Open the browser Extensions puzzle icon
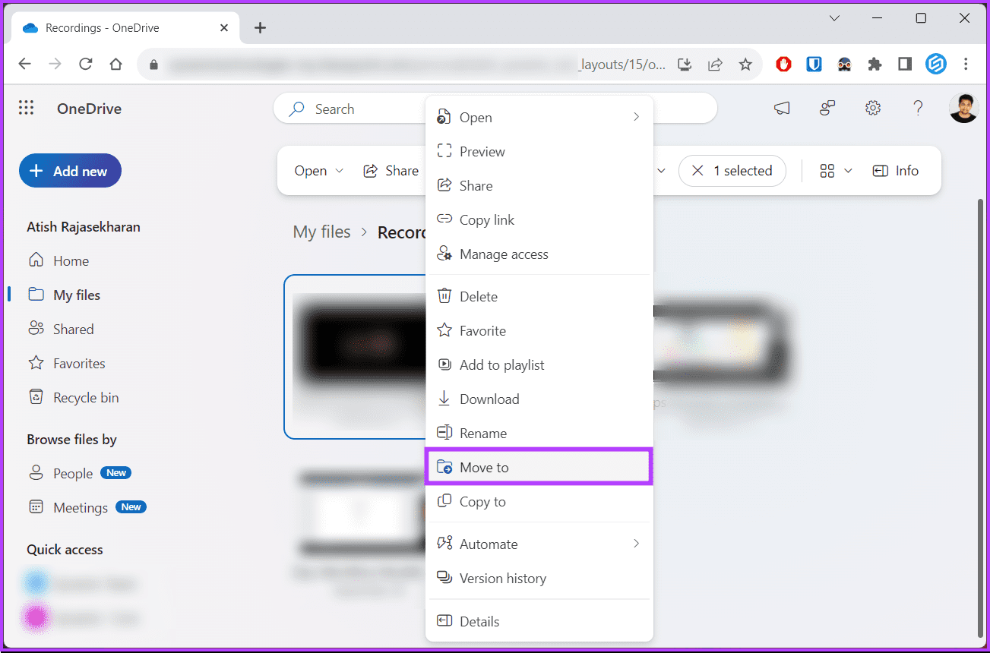This screenshot has height=653, width=990. coord(875,65)
